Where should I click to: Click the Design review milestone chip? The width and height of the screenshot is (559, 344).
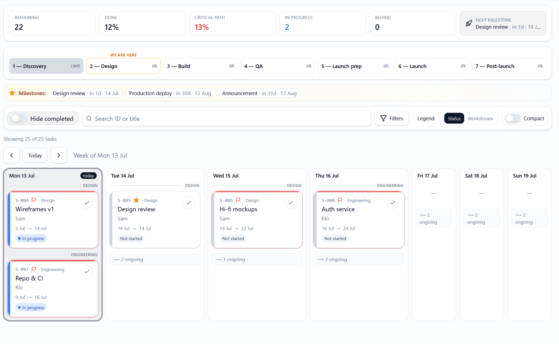[86, 93]
